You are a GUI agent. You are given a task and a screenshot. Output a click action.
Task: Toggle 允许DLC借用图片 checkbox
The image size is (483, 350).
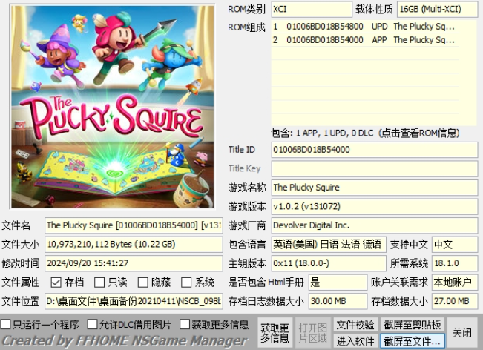click(92, 324)
